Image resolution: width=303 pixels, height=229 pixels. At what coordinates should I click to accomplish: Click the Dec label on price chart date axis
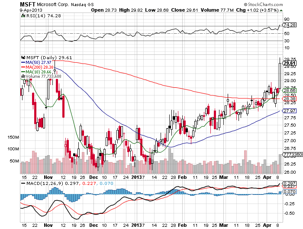point(93,177)
